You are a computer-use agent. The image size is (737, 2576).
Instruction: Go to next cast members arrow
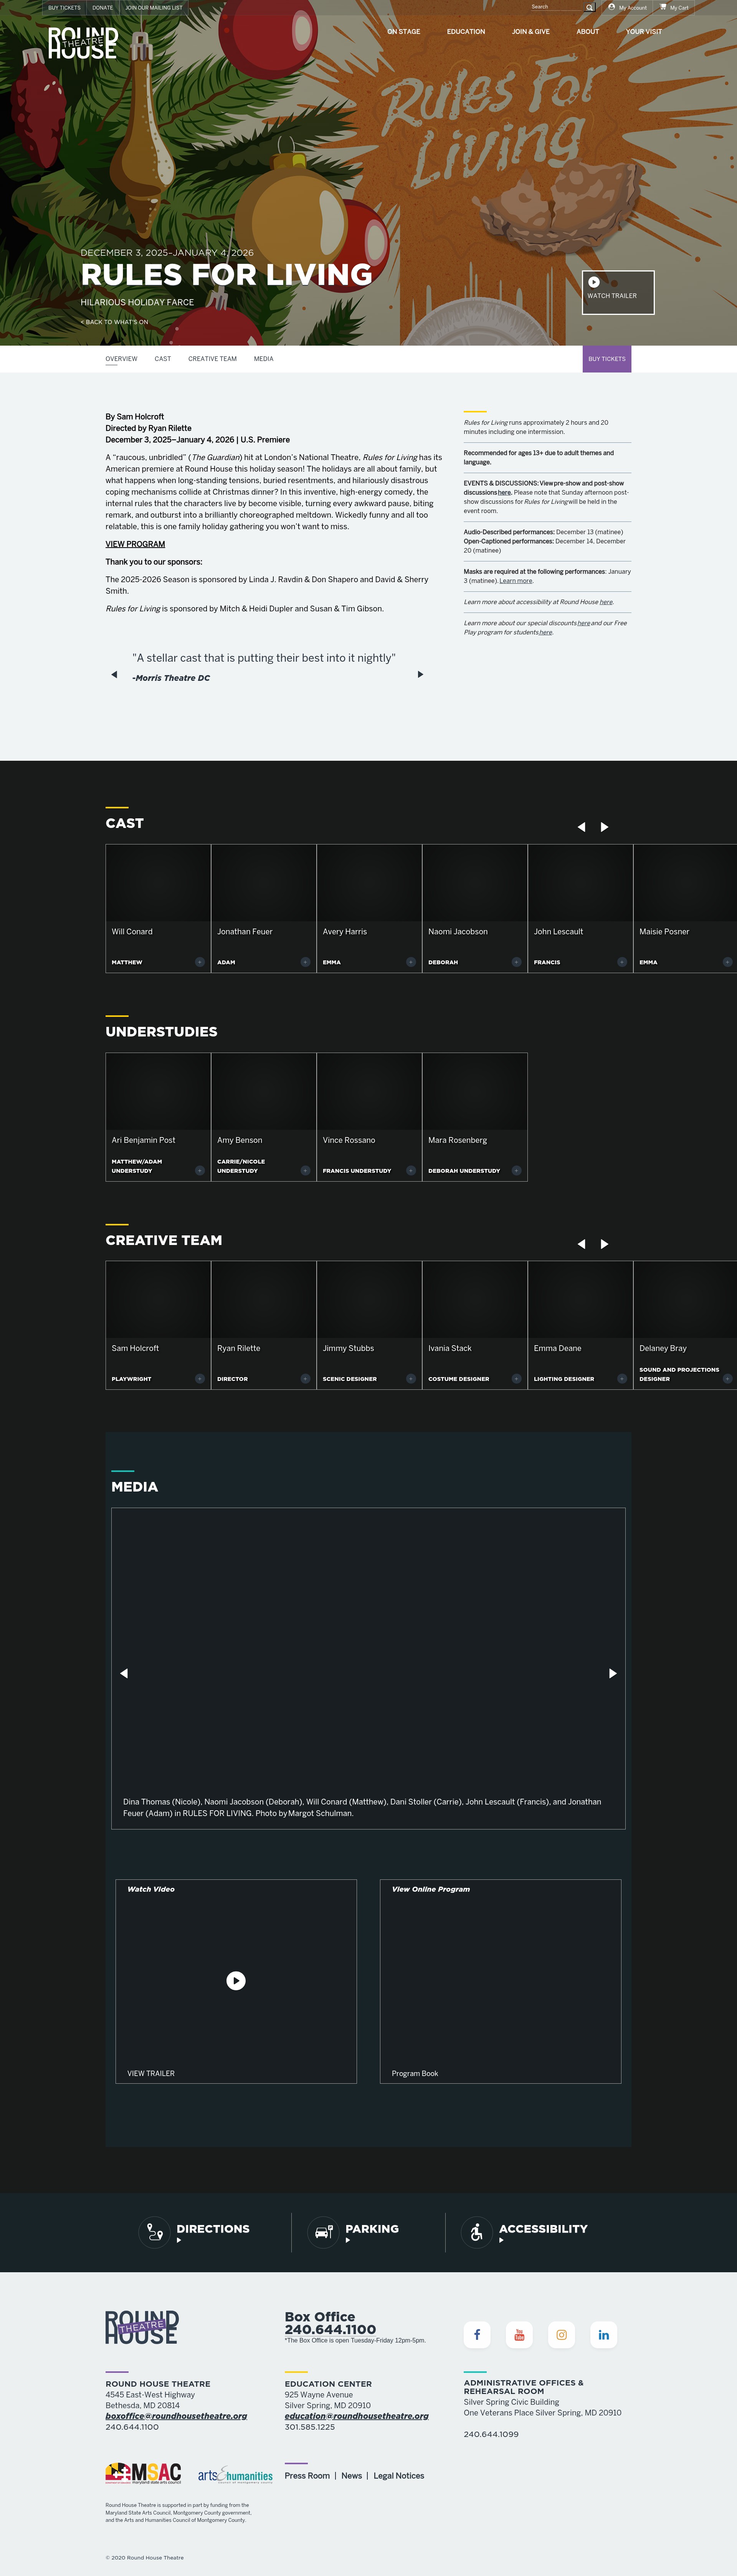point(604,827)
